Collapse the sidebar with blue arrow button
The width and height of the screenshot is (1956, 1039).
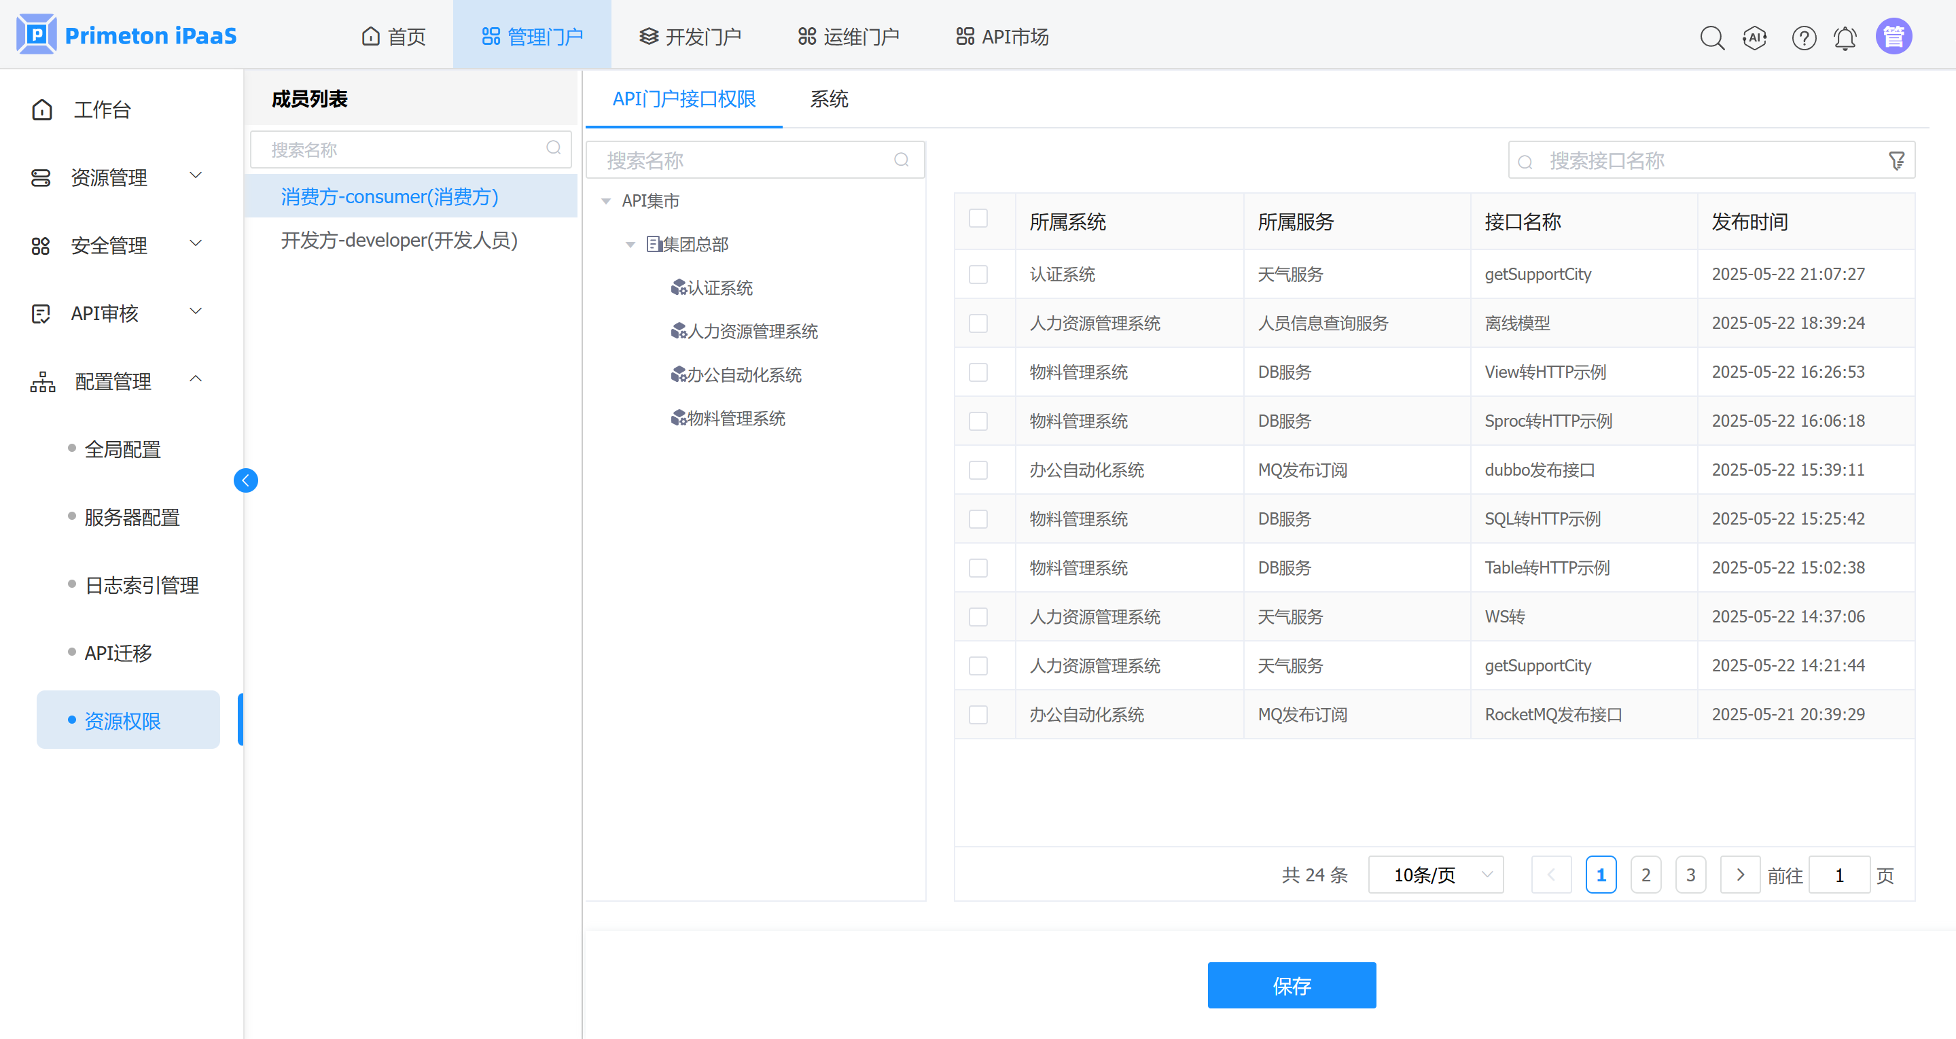245,480
